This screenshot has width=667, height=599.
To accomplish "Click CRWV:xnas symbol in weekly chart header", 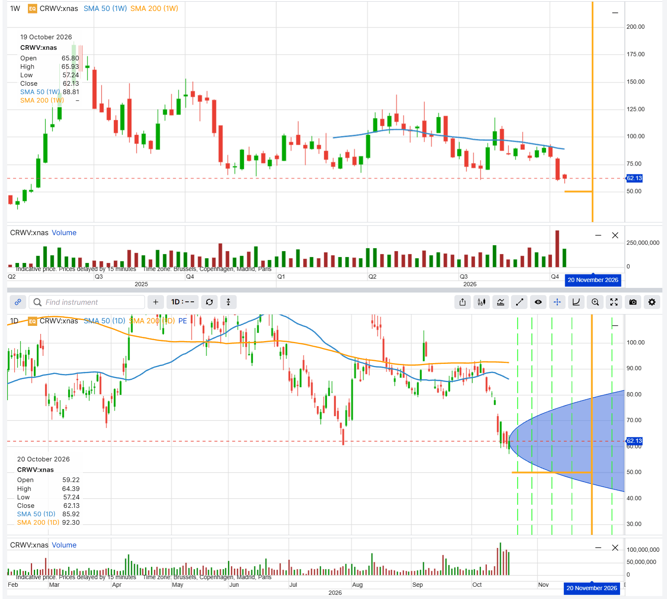I will tap(59, 8).
